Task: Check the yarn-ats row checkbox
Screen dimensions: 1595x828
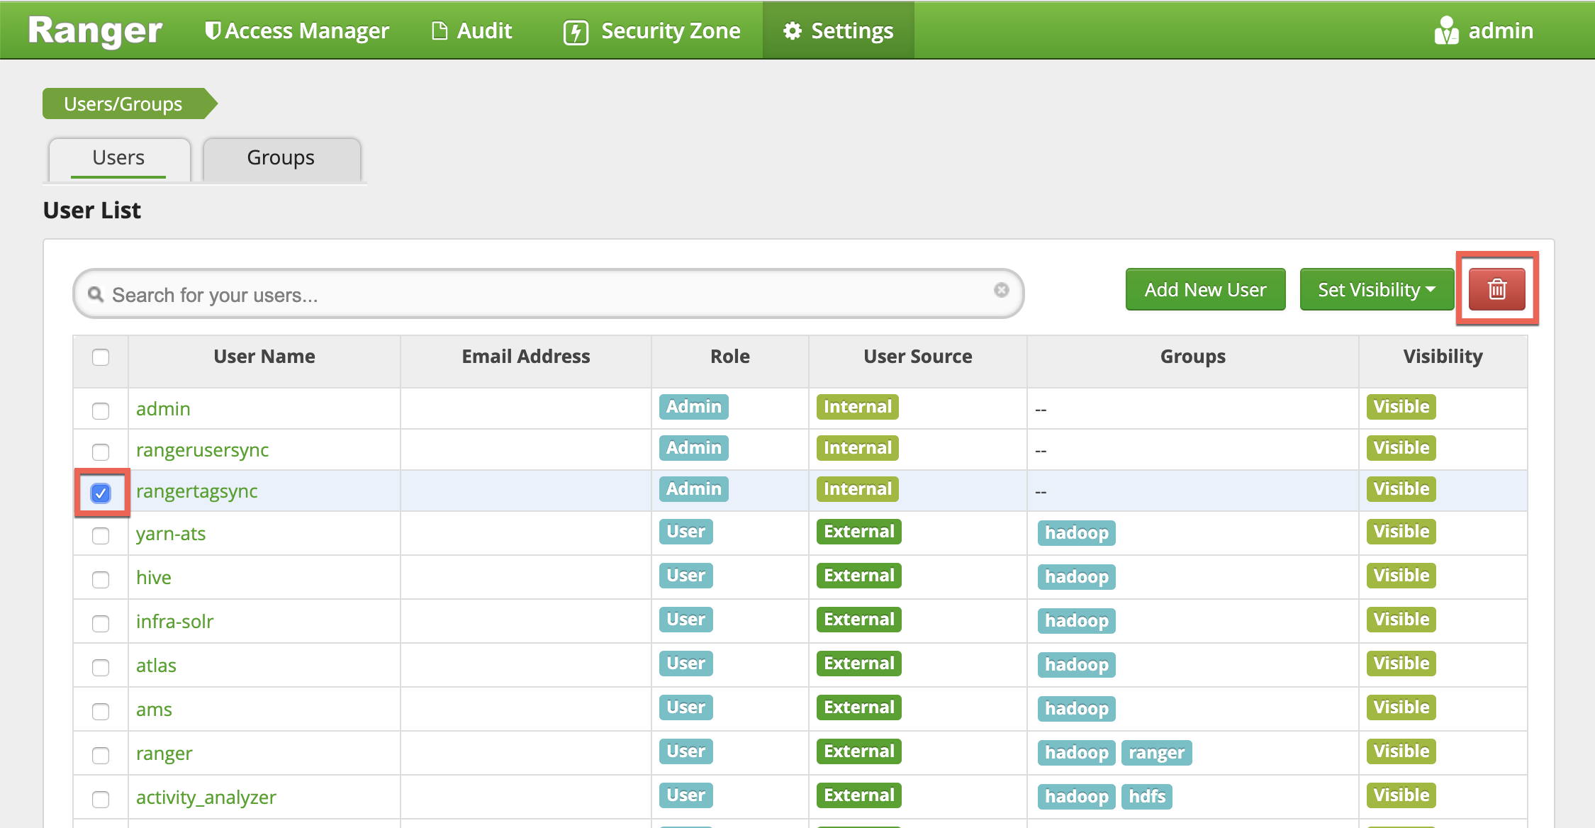Action: [x=101, y=536]
